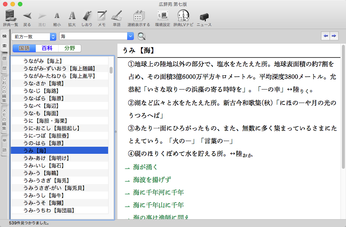
Task: Open the 辞典一覧 dictionary list icon
Action: [10, 16]
